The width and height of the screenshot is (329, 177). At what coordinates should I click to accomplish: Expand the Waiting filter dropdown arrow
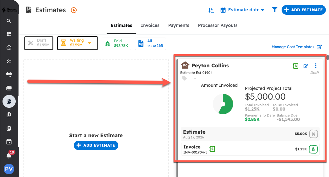89,43
